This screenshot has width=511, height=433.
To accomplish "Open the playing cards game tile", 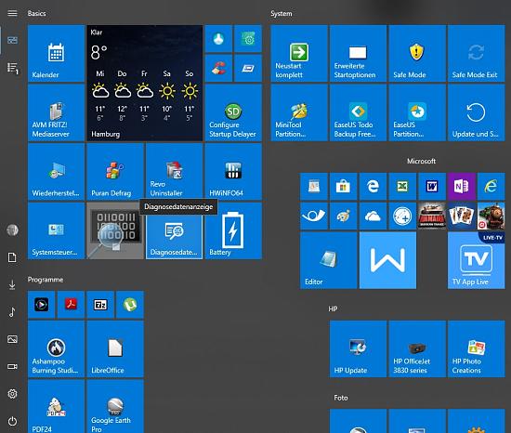I will (x=462, y=216).
